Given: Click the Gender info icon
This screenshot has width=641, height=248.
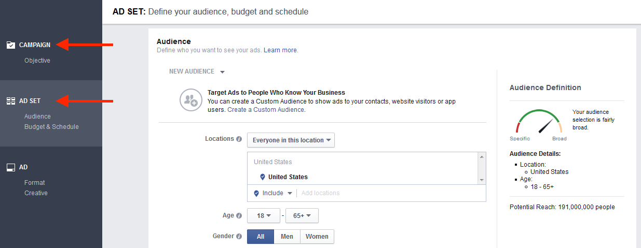Looking at the screenshot, I should click(239, 236).
